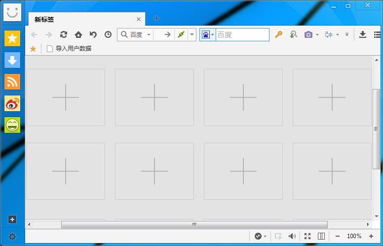383x246 pixels.
Task: Click the horizontal scrollbar thumb
Action: [194, 224]
